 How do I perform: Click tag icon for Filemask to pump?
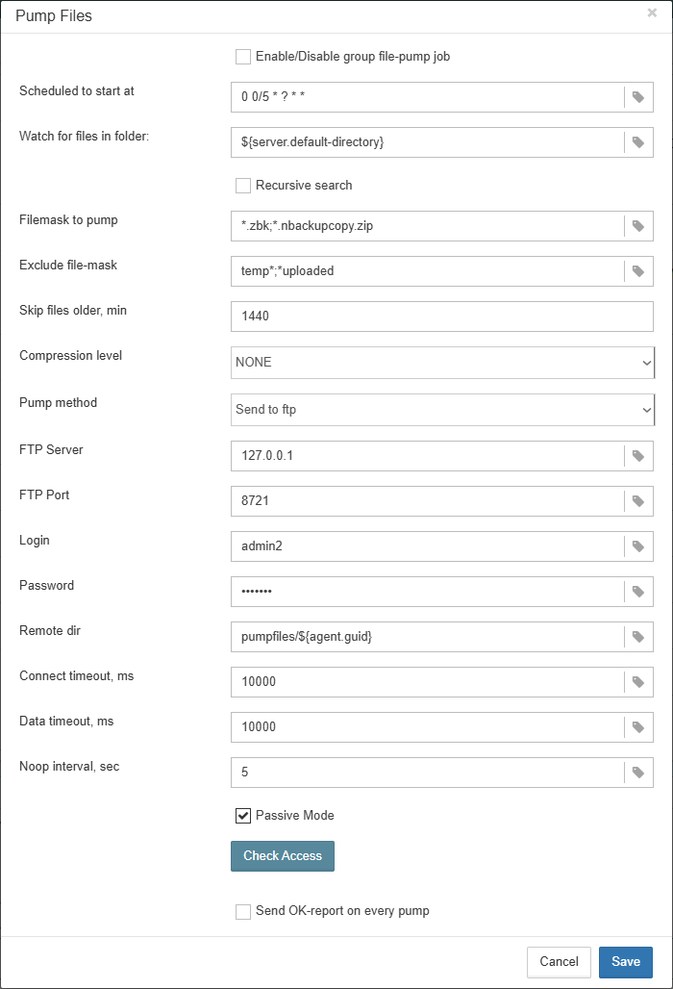point(638,226)
